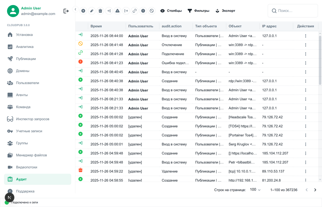Toggle the exclamation-circle error filter in toolbar
Screen dimensions: 322x207
pos(143,11)
